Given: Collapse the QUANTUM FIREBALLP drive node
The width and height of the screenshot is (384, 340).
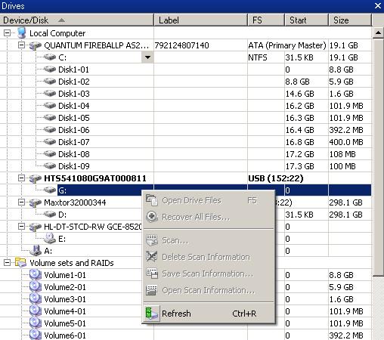Looking at the screenshot, I should [x=22, y=45].
